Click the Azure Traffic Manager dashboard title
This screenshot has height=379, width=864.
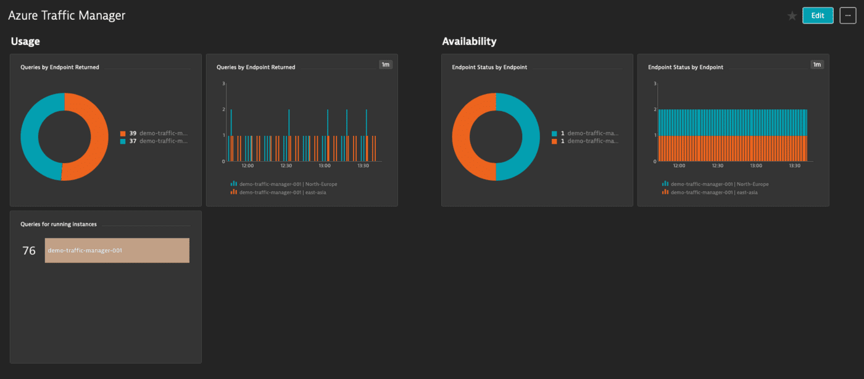point(67,15)
